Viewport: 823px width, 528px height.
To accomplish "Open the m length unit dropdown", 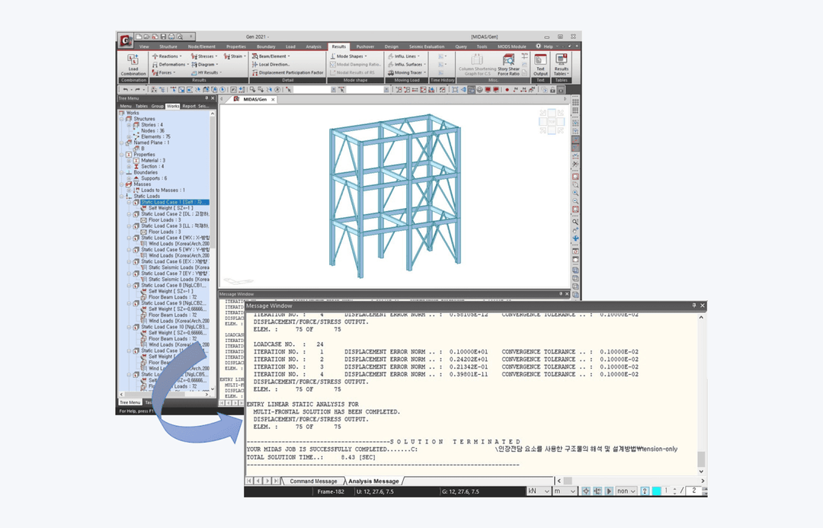I will (x=565, y=491).
